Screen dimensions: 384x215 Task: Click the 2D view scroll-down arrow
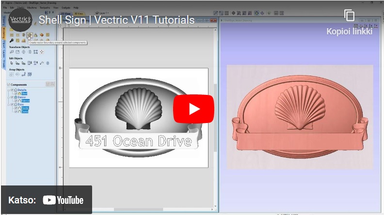(x=215, y=206)
